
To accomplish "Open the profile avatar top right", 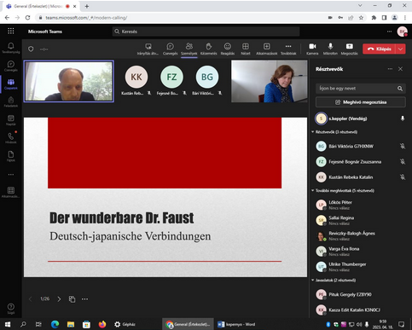I will (x=402, y=32).
